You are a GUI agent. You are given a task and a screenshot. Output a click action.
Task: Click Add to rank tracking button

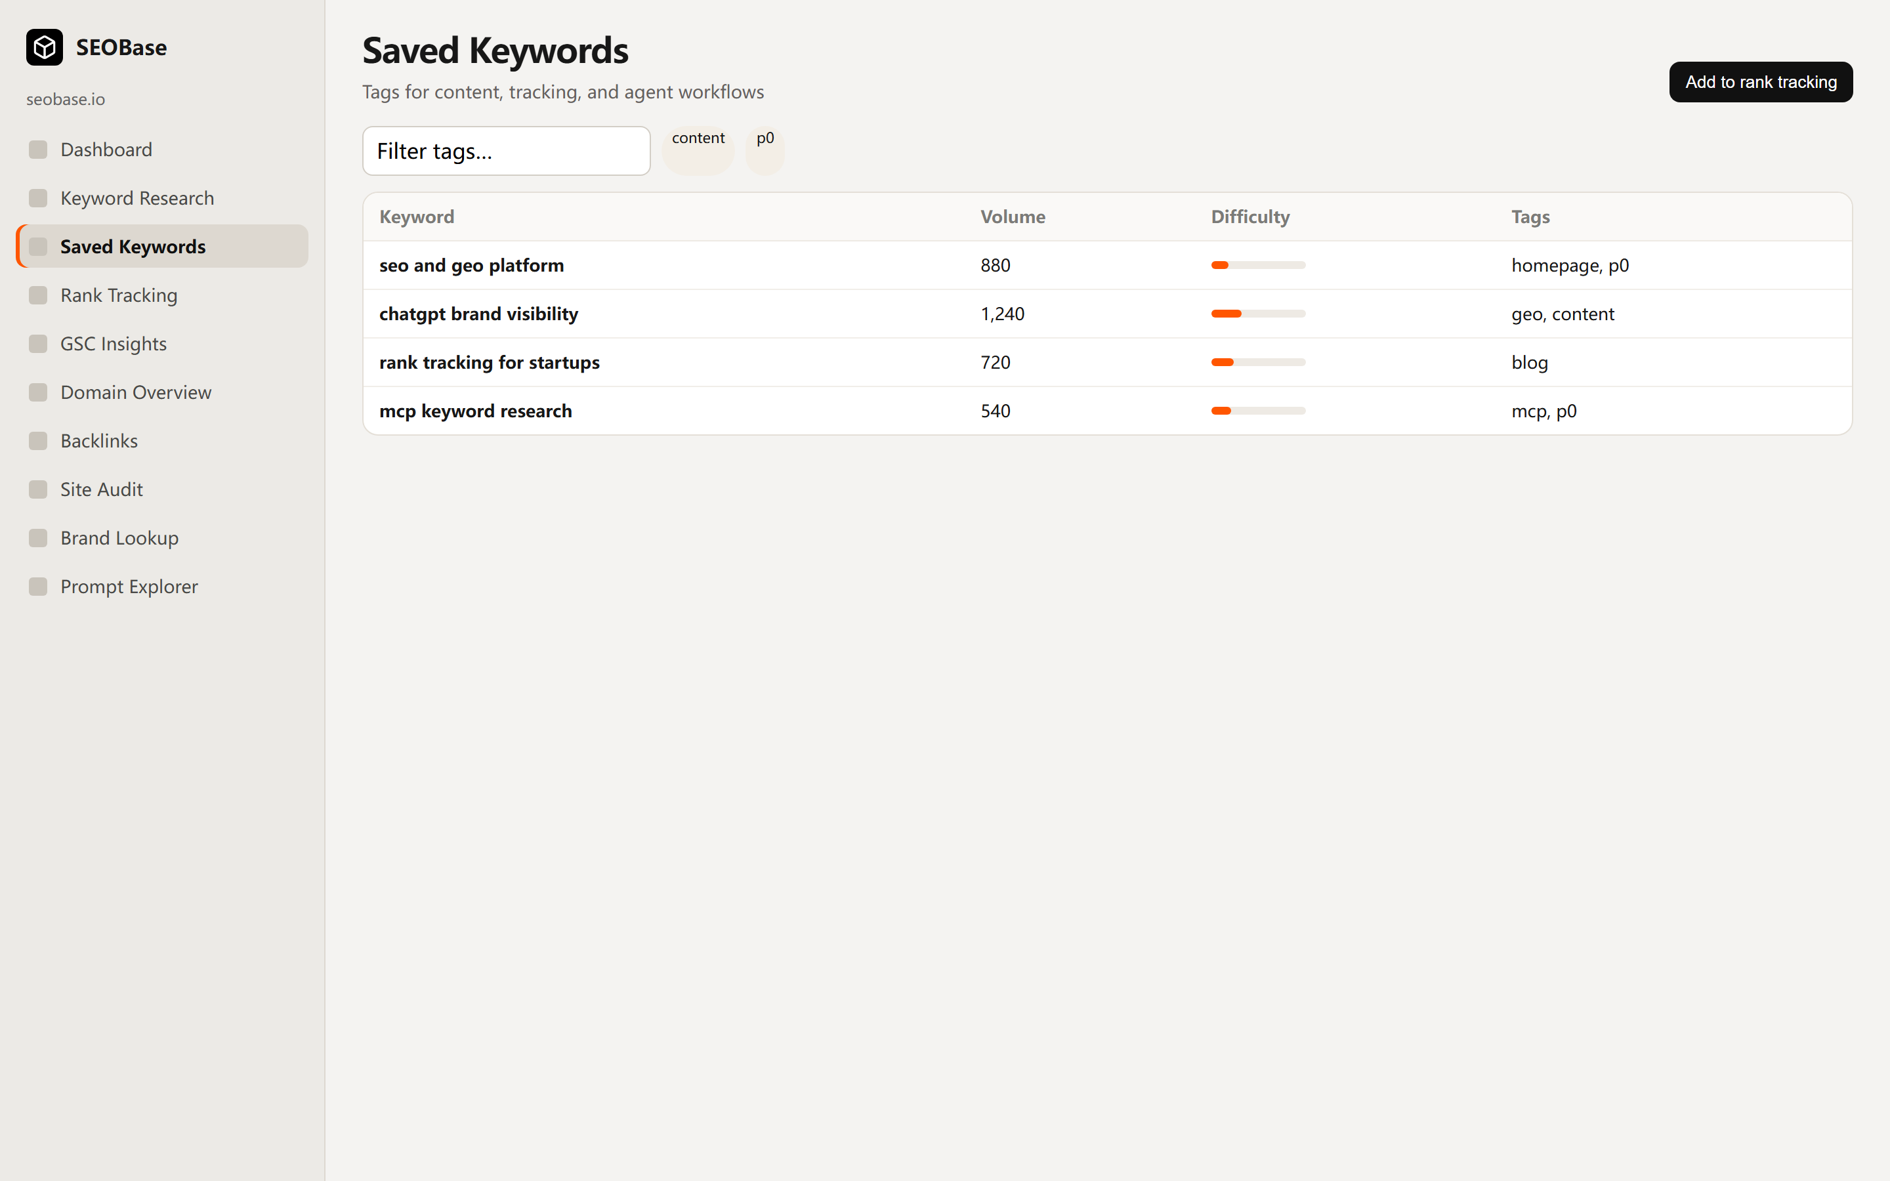coord(1760,82)
